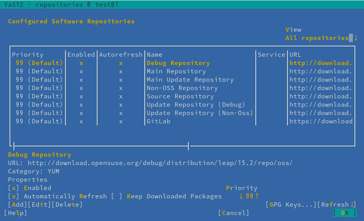Select the Debug Repository row
This screenshot has height=221, width=364.
182,63
